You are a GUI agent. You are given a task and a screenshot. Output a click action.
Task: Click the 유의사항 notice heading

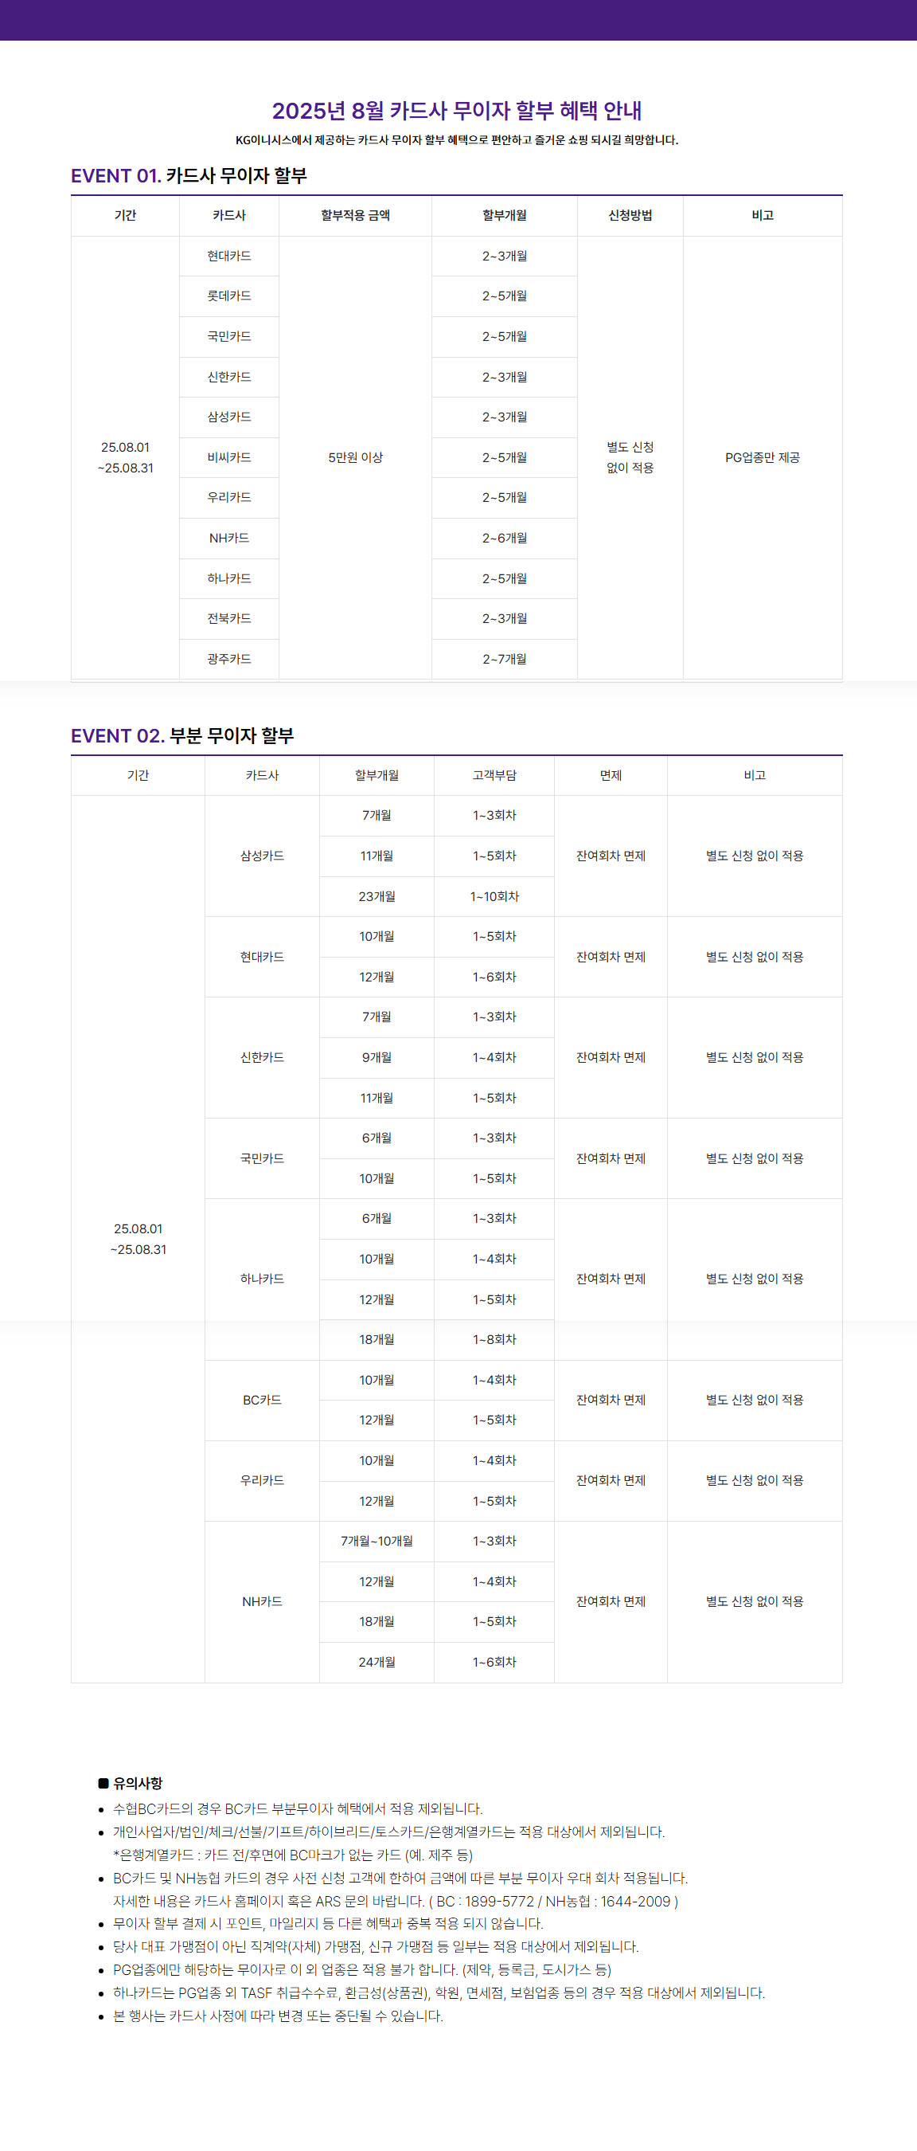pos(138,1783)
